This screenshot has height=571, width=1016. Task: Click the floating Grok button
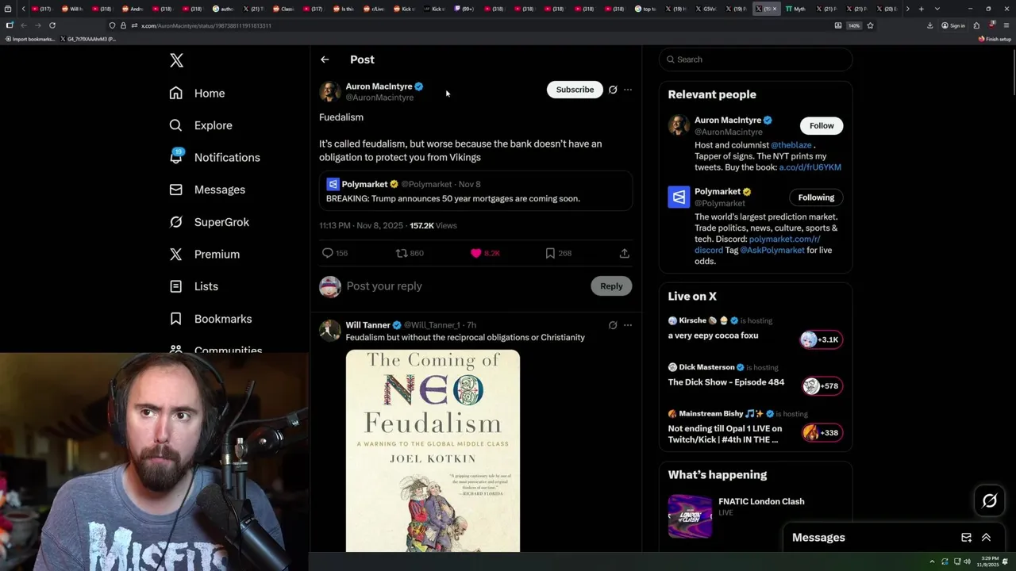990,500
